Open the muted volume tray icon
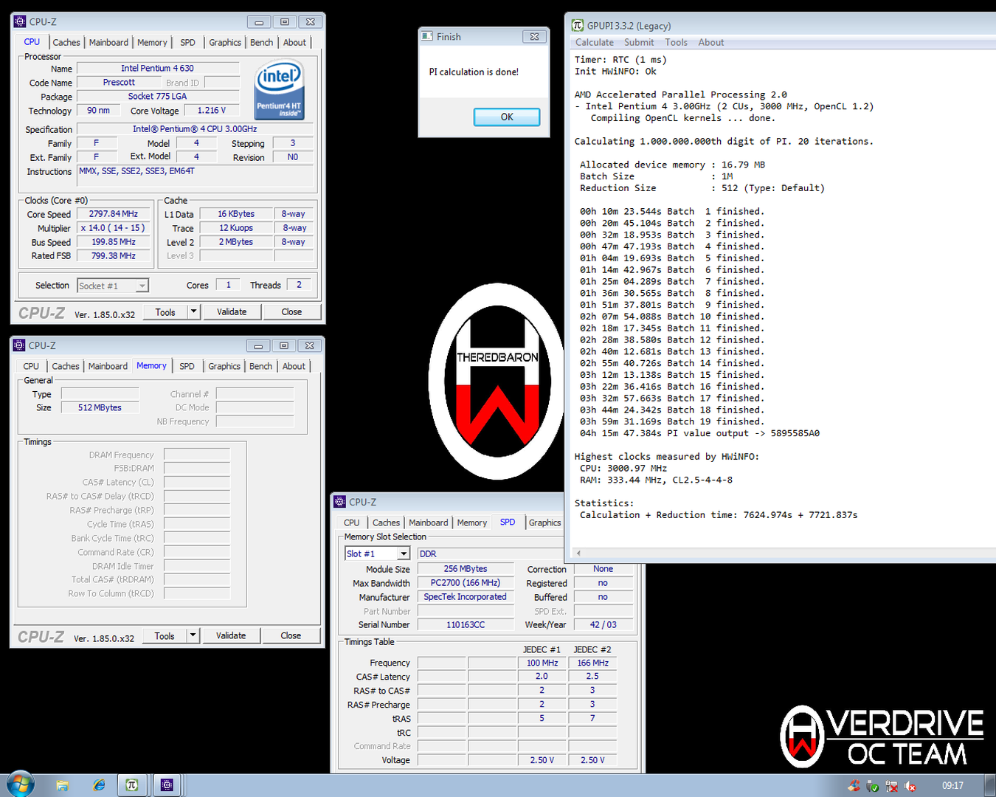The width and height of the screenshot is (996, 797). (x=910, y=786)
